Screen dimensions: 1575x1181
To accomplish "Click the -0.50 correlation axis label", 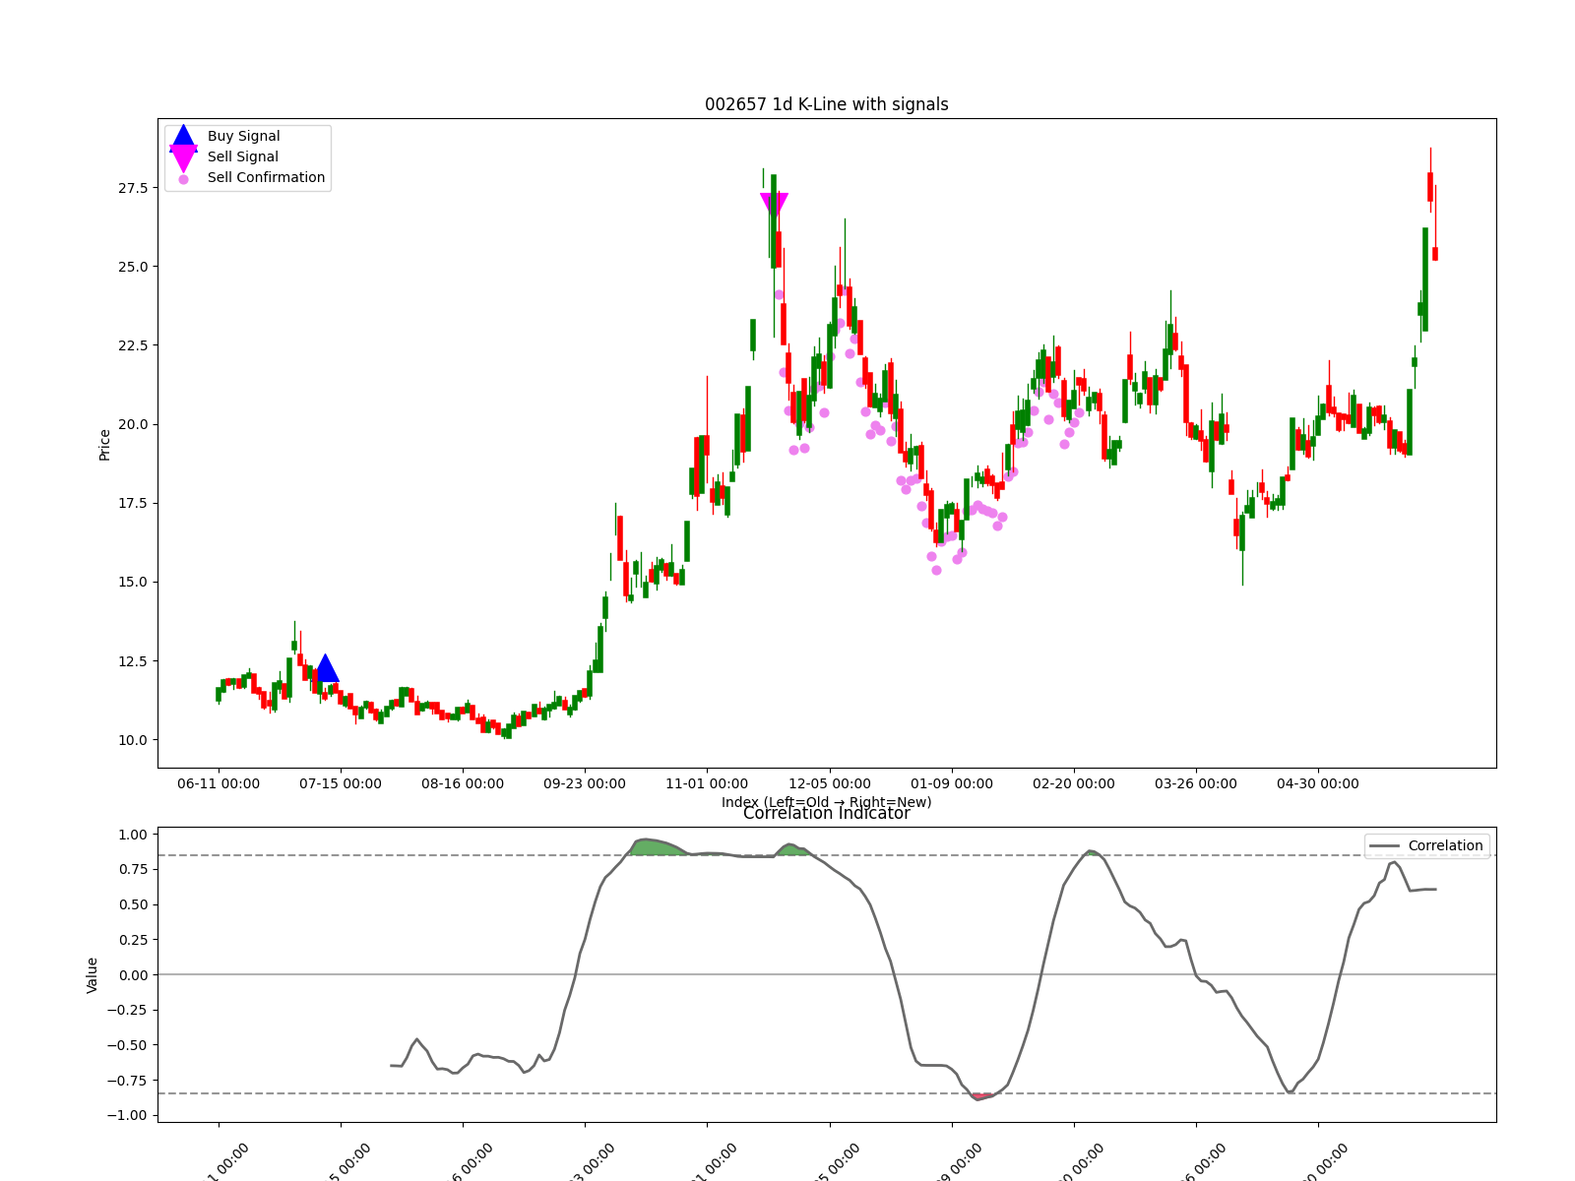I will (x=128, y=1045).
